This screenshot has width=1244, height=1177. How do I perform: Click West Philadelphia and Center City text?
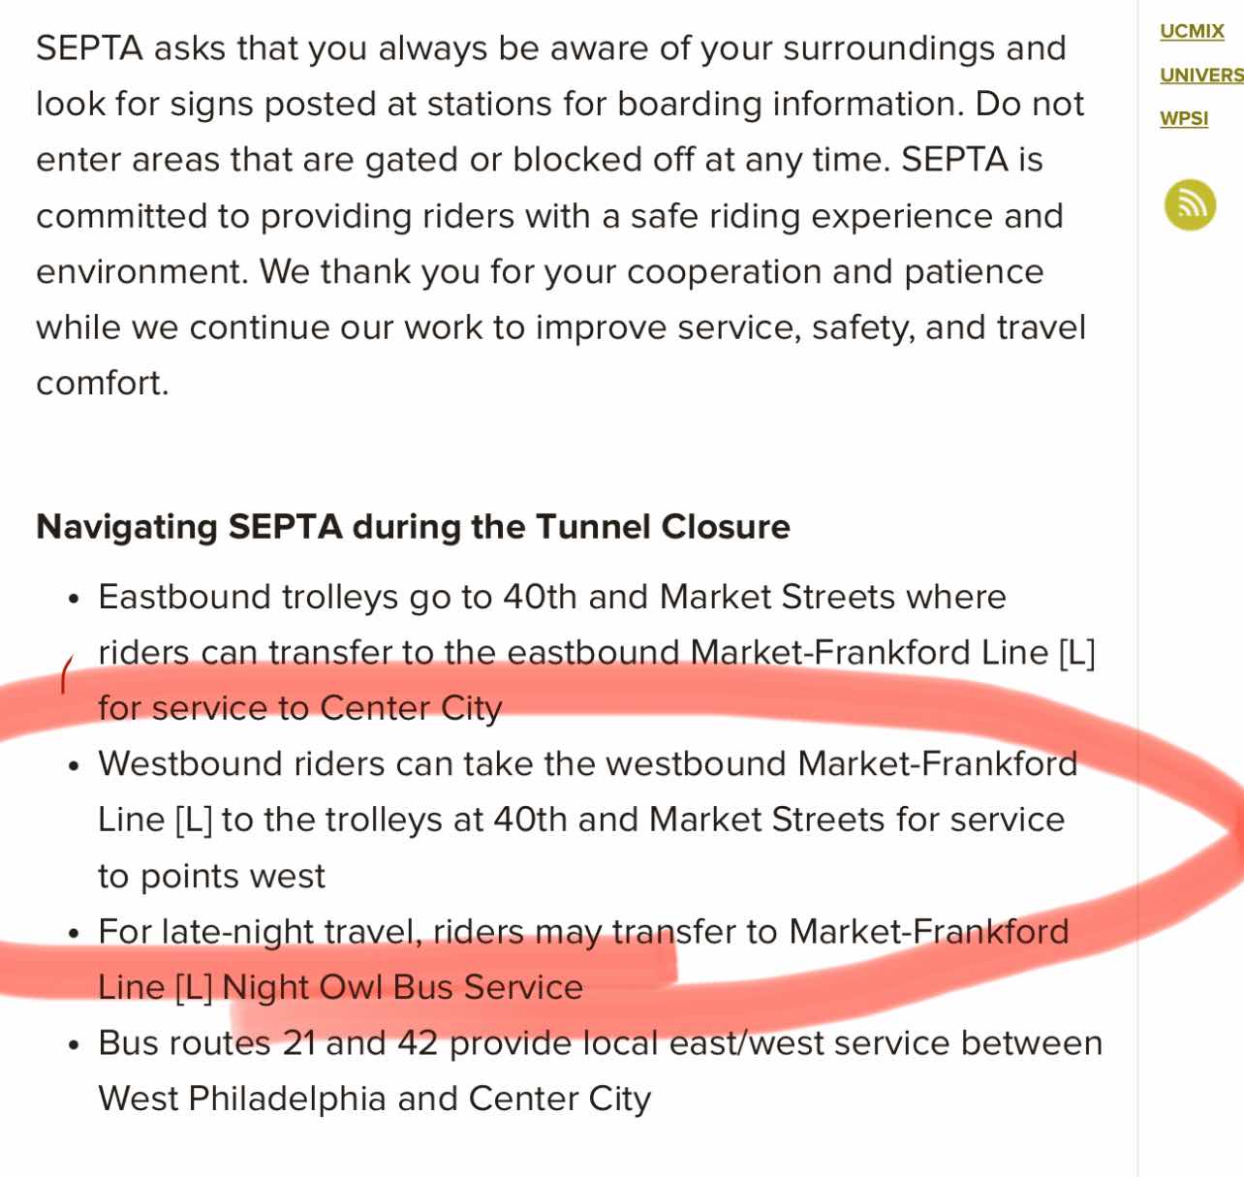[375, 1100]
